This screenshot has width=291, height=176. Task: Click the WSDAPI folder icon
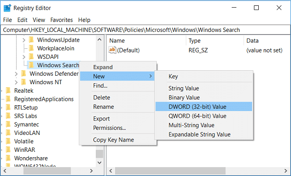point(31,56)
